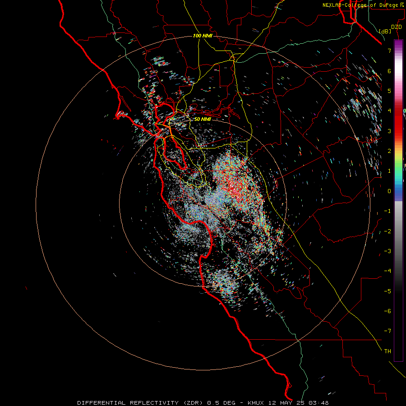Click "0.5 DEG" elevation in the caption
This screenshot has height=406, width=406.
221,403
